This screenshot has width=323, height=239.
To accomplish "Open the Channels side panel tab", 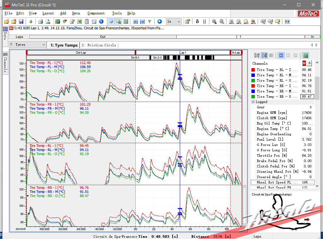I will [x=5, y=62].
